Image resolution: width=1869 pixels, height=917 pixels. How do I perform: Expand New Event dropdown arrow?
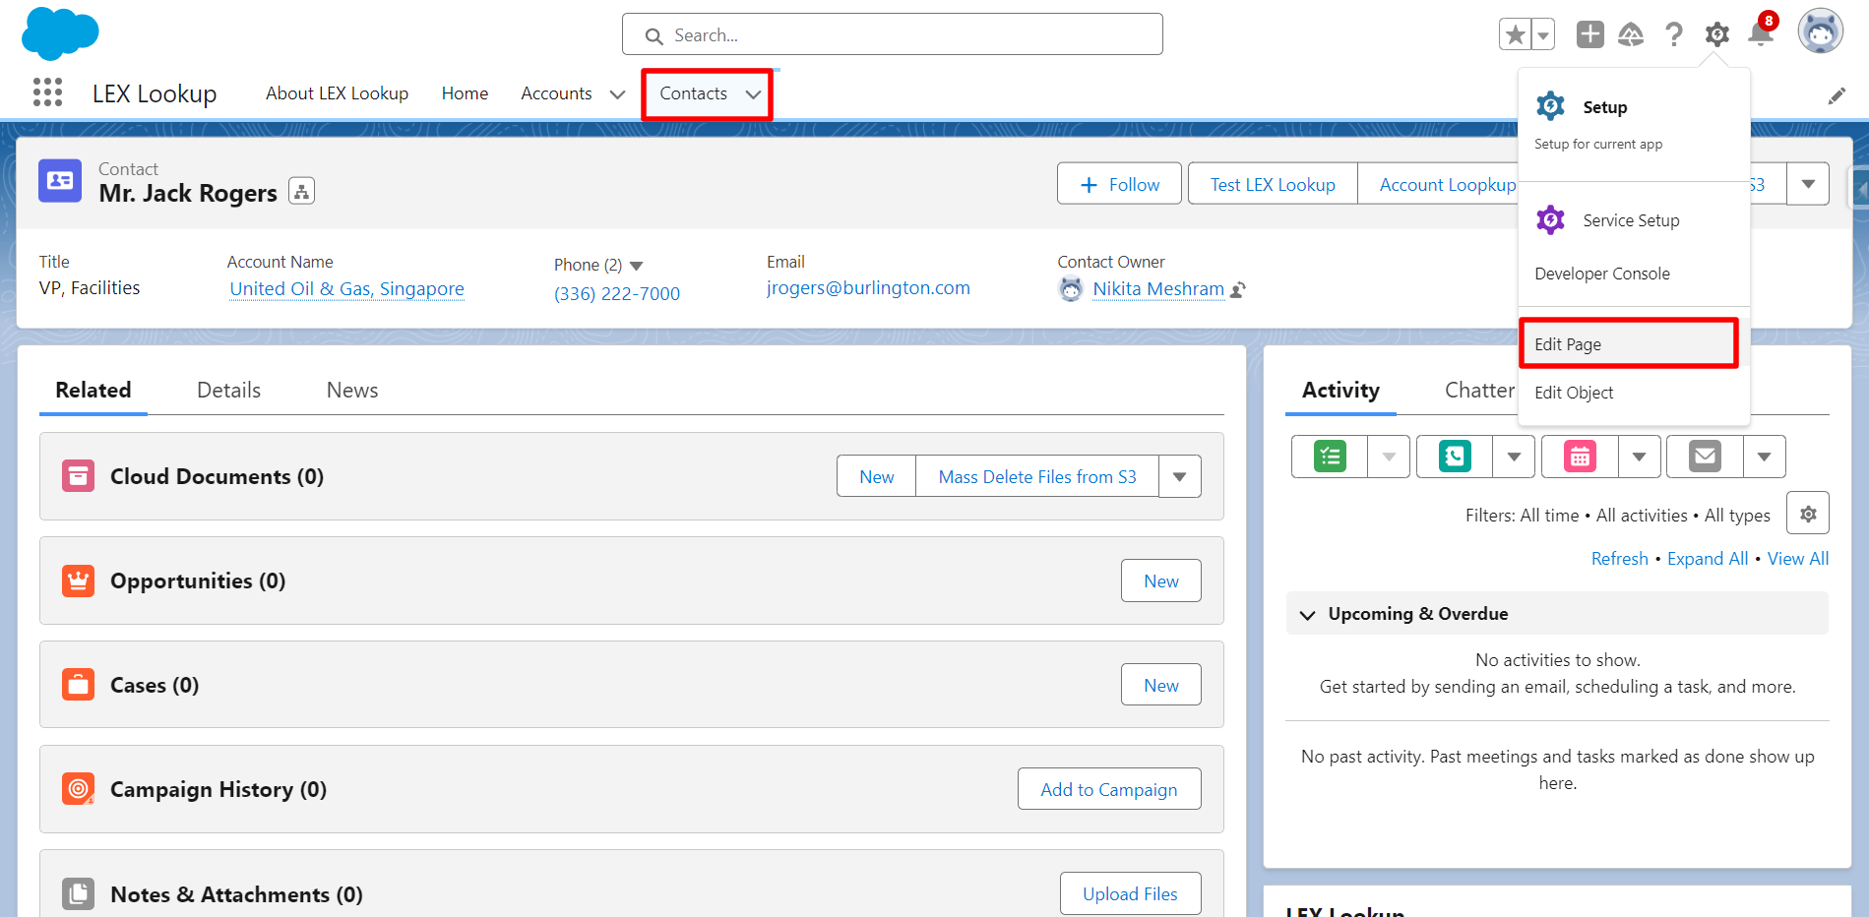tap(1639, 457)
